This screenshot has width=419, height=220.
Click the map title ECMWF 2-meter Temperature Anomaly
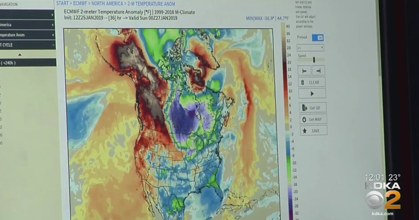click(x=129, y=12)
